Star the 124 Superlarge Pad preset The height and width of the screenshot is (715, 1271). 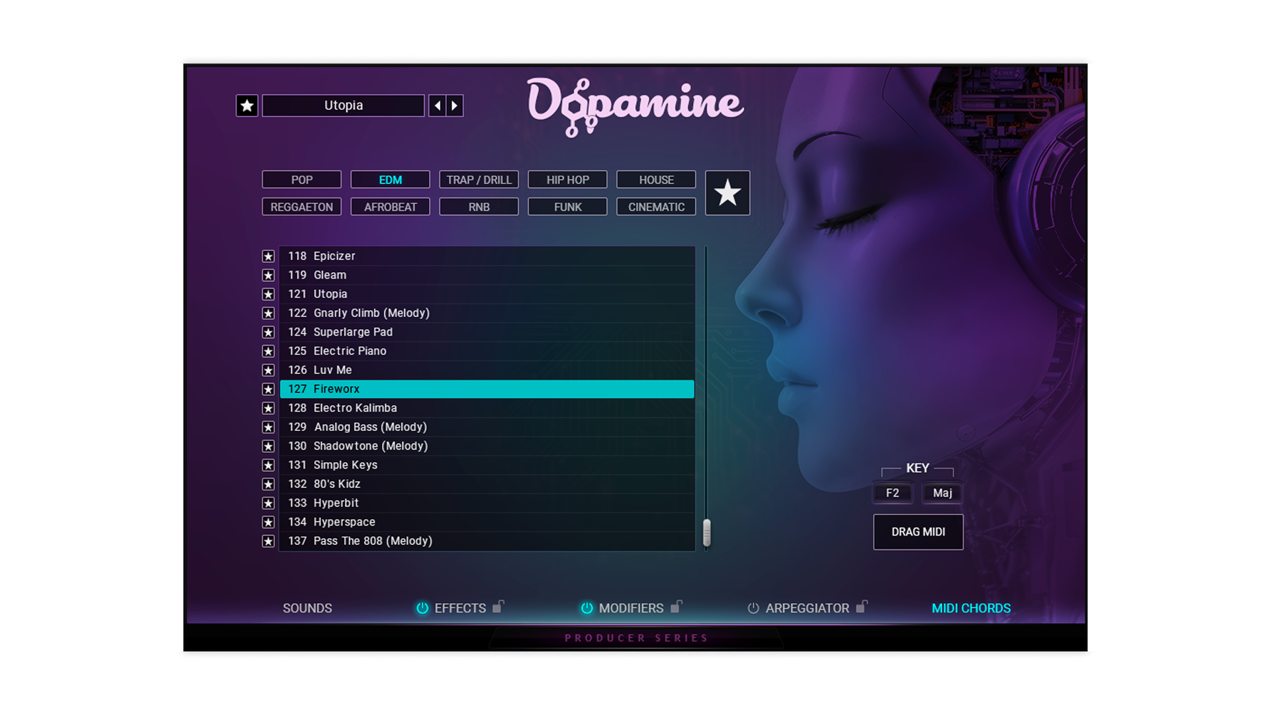pos(268,332)
